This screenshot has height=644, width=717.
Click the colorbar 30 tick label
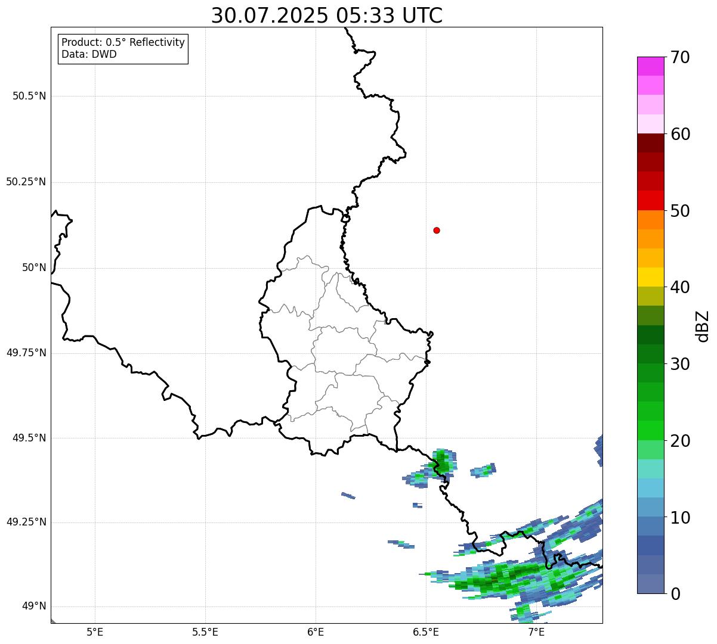click(x=680, y=364)
